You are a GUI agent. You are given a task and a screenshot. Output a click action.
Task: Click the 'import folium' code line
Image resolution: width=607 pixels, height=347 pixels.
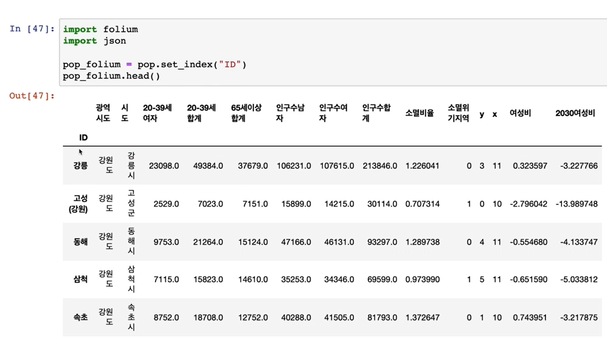point(100,29)
